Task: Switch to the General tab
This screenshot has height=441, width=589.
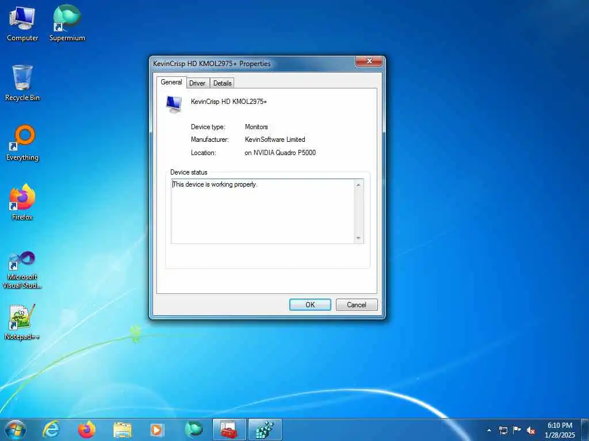Action: pos(171,82)
